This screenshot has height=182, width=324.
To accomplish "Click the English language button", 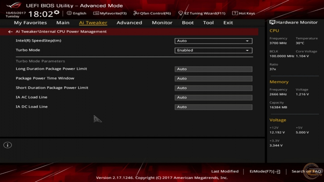I will pyautogui.click(x=76, y=13).
